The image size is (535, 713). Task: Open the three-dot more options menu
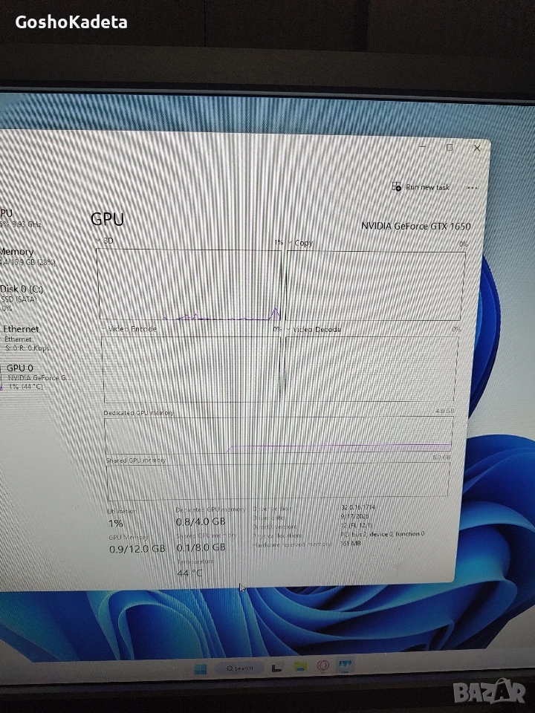pyautogui.click(x=473, y=188)
